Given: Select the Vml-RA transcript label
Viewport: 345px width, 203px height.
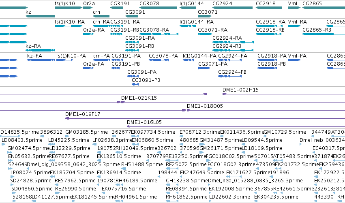Looking at the screenshot, I should point(298,22).
